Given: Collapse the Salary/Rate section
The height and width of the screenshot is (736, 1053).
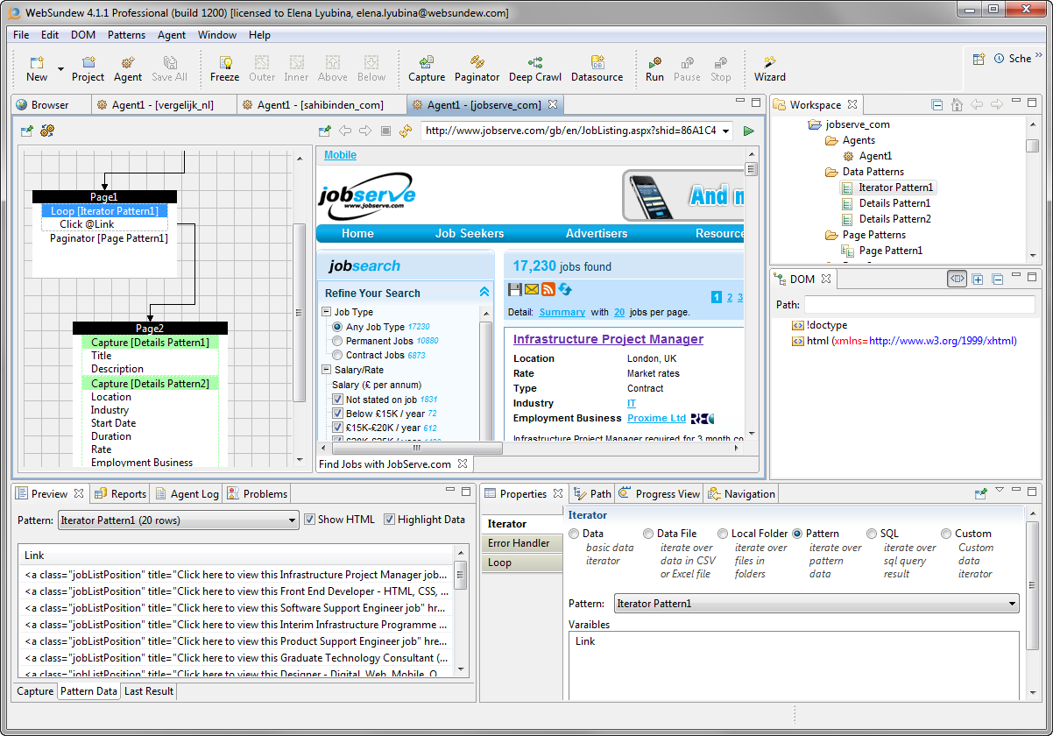Looking at the screenshot, I should point(327,370).
